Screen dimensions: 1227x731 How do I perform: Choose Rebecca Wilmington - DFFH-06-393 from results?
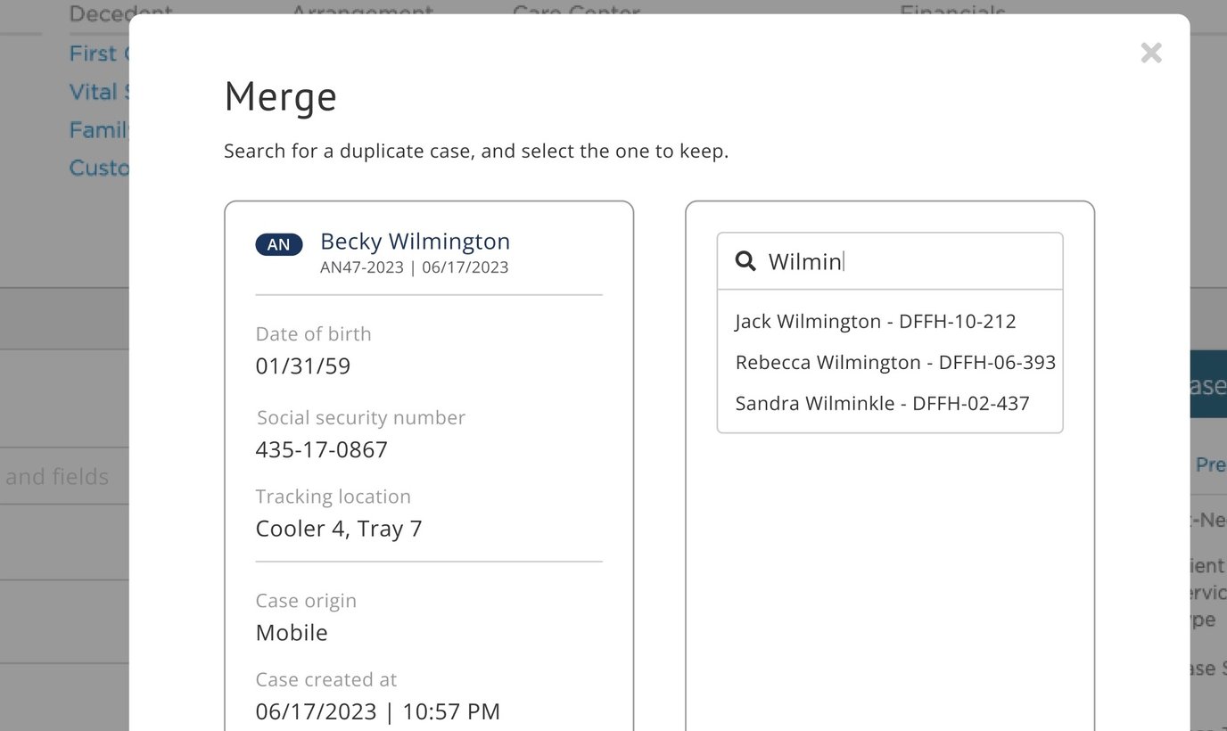[894, 362]
